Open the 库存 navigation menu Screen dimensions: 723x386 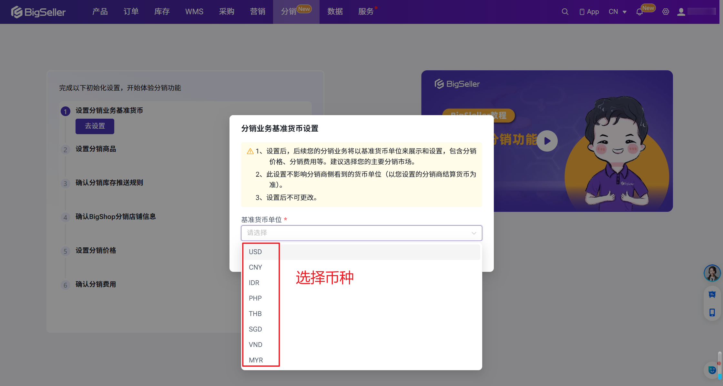[162, 12]
